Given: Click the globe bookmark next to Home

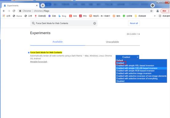Looking at the screenshot, I should 28,16.
